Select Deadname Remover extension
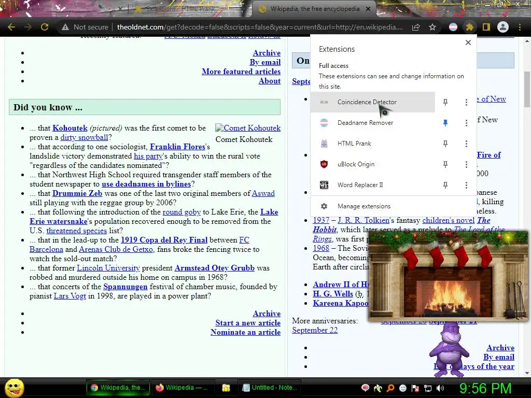 [372, 122]
